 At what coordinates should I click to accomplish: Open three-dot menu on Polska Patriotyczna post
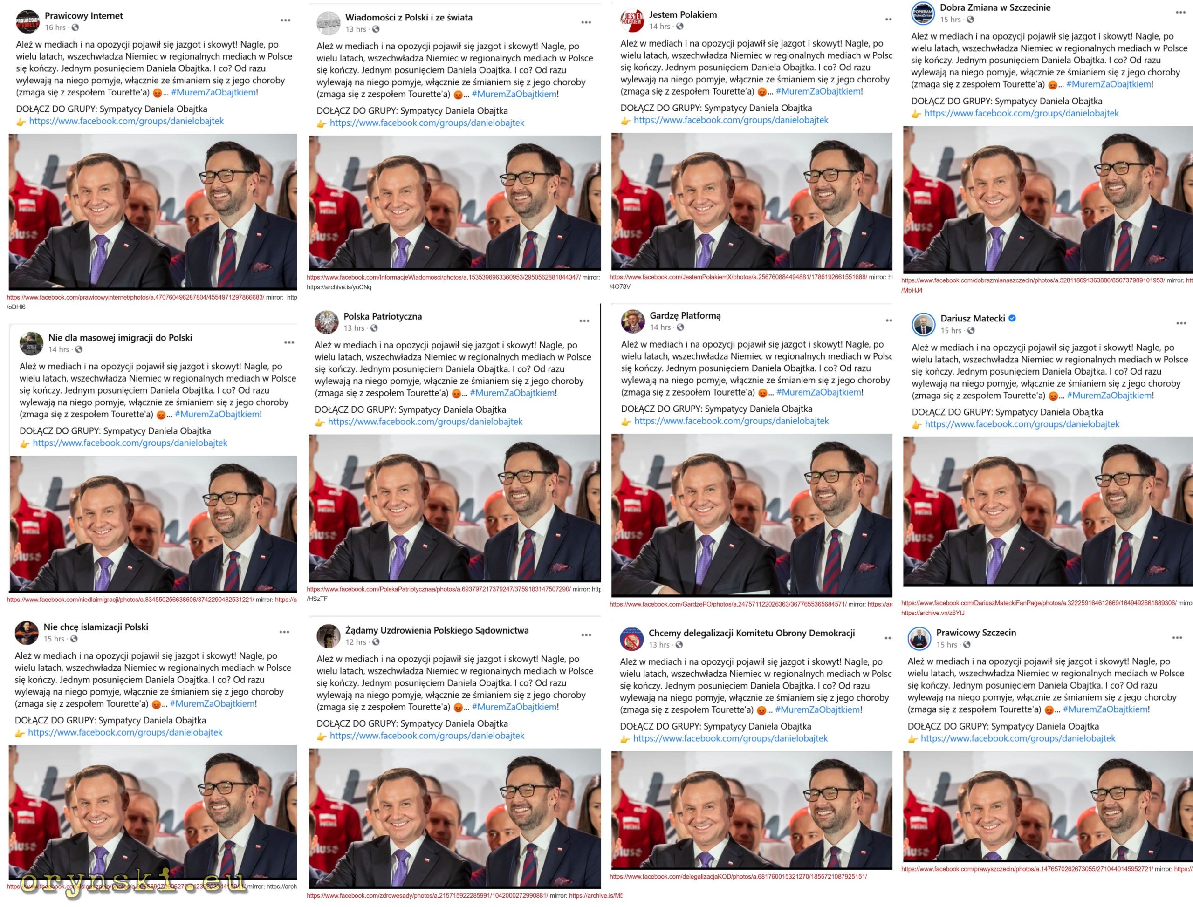click(x=584, y=321)
